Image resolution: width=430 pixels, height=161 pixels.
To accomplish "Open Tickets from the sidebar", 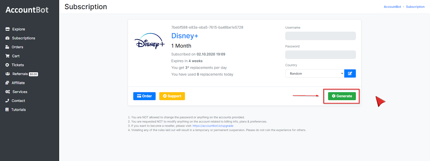I will tap(18, 65).
